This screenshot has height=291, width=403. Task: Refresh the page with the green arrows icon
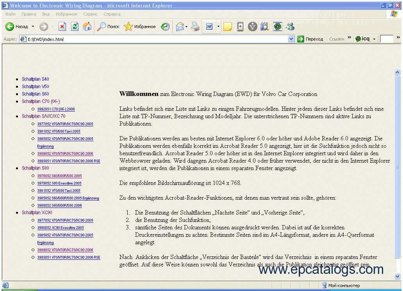click(75, 27)
